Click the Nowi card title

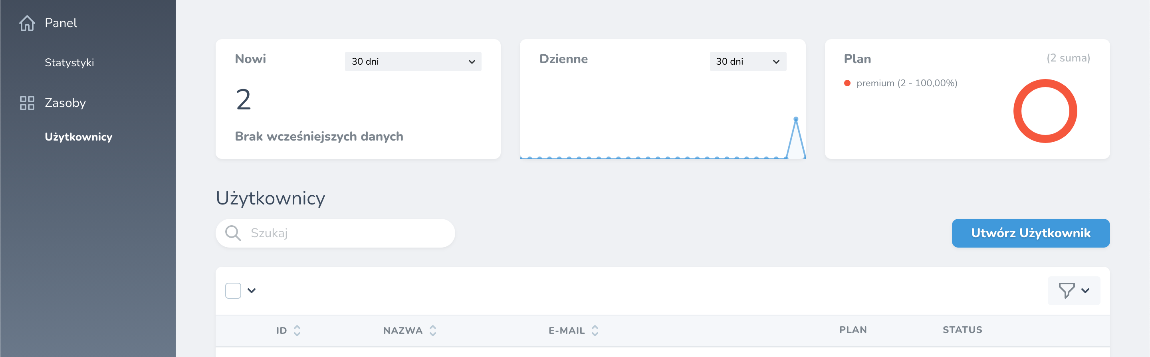coord(250,59)
